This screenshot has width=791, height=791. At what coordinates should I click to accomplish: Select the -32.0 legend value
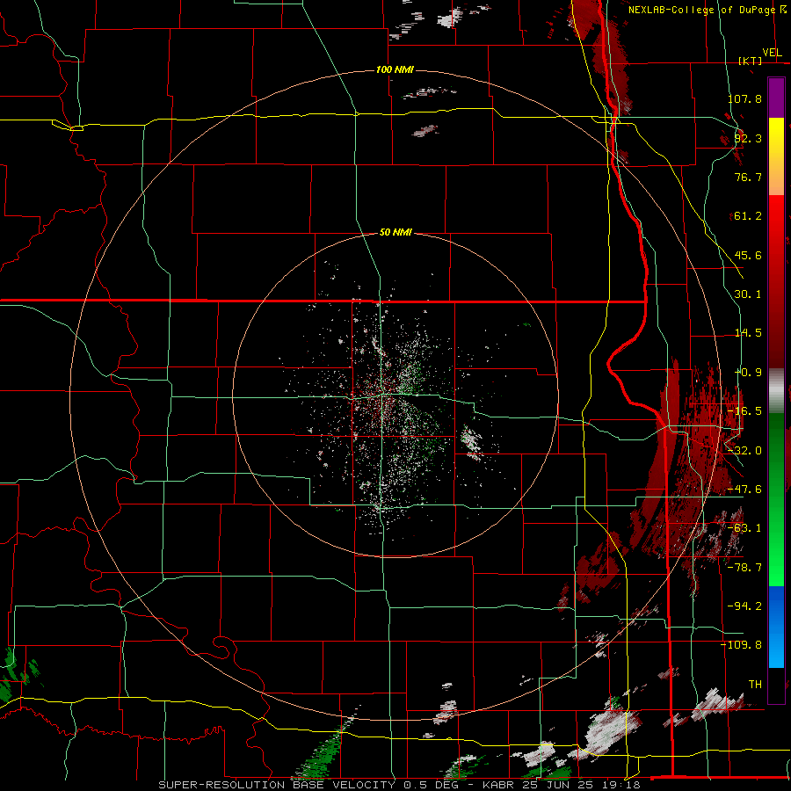click(744, 451)
